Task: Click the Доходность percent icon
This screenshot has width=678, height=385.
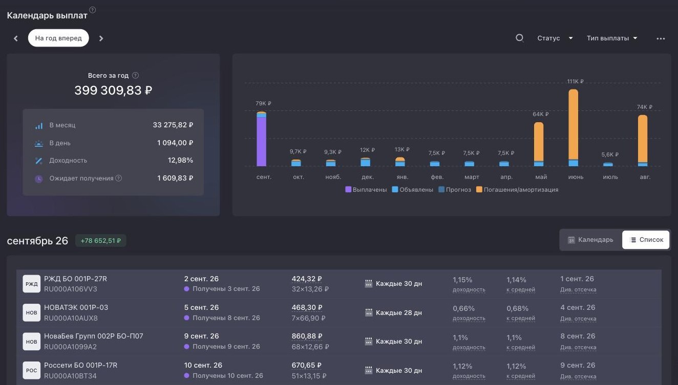Action: (39, 161)
